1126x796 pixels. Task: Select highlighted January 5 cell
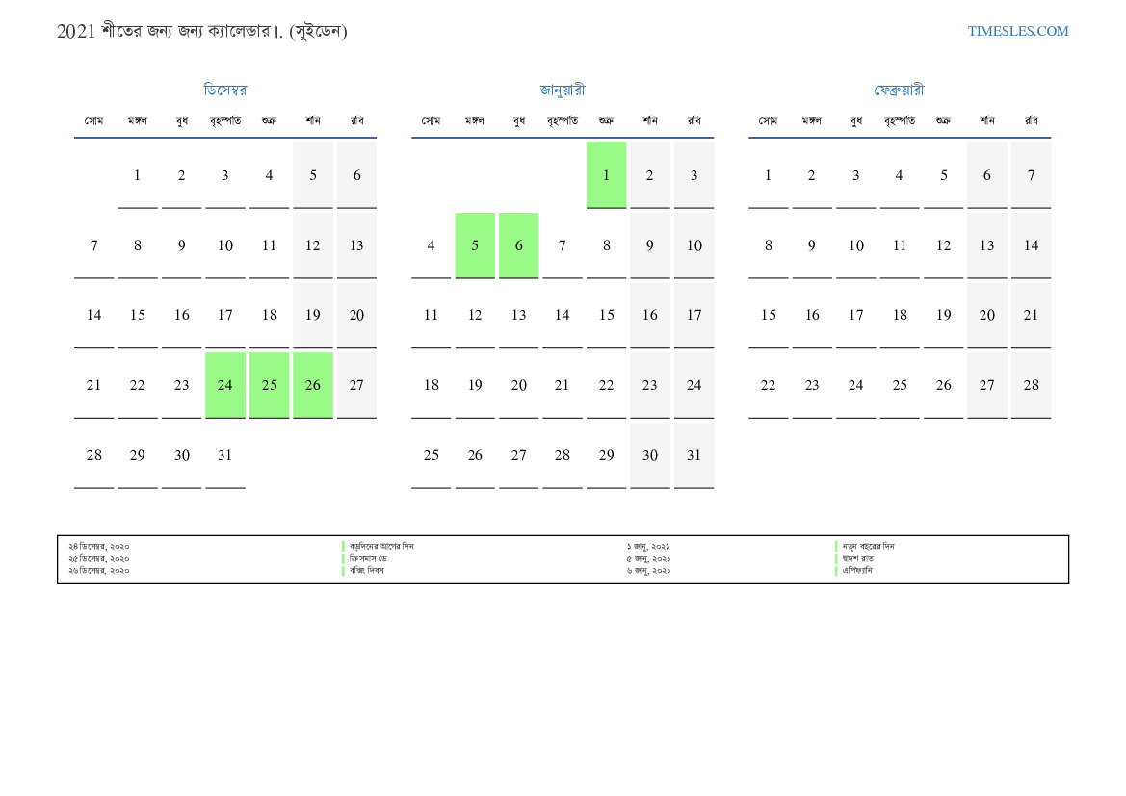[x=475, y=245]
